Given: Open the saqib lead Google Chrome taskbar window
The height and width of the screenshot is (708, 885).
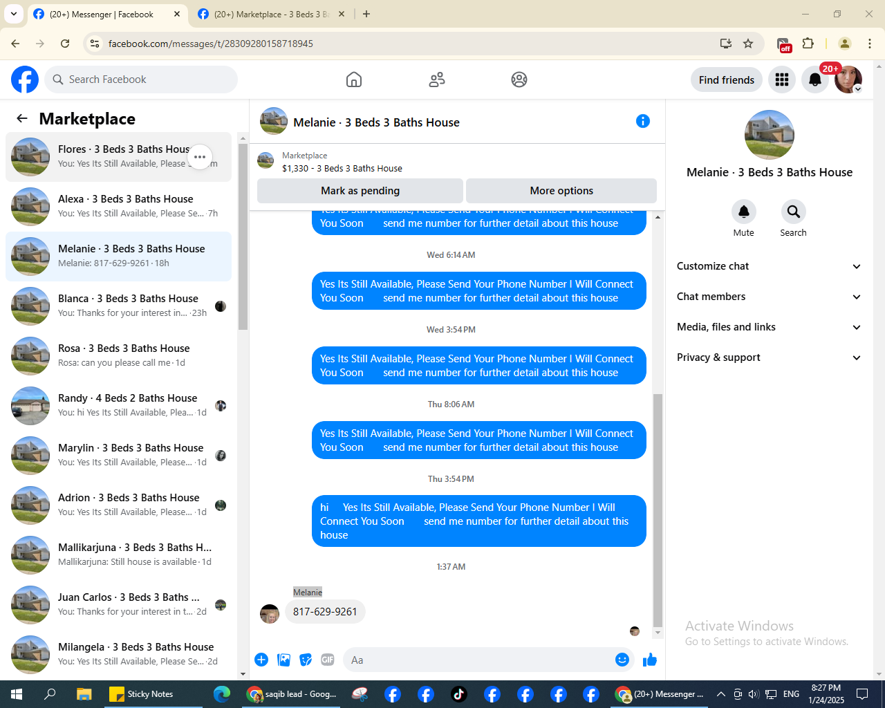Looking at the screenshot, I should coord(292,693).
